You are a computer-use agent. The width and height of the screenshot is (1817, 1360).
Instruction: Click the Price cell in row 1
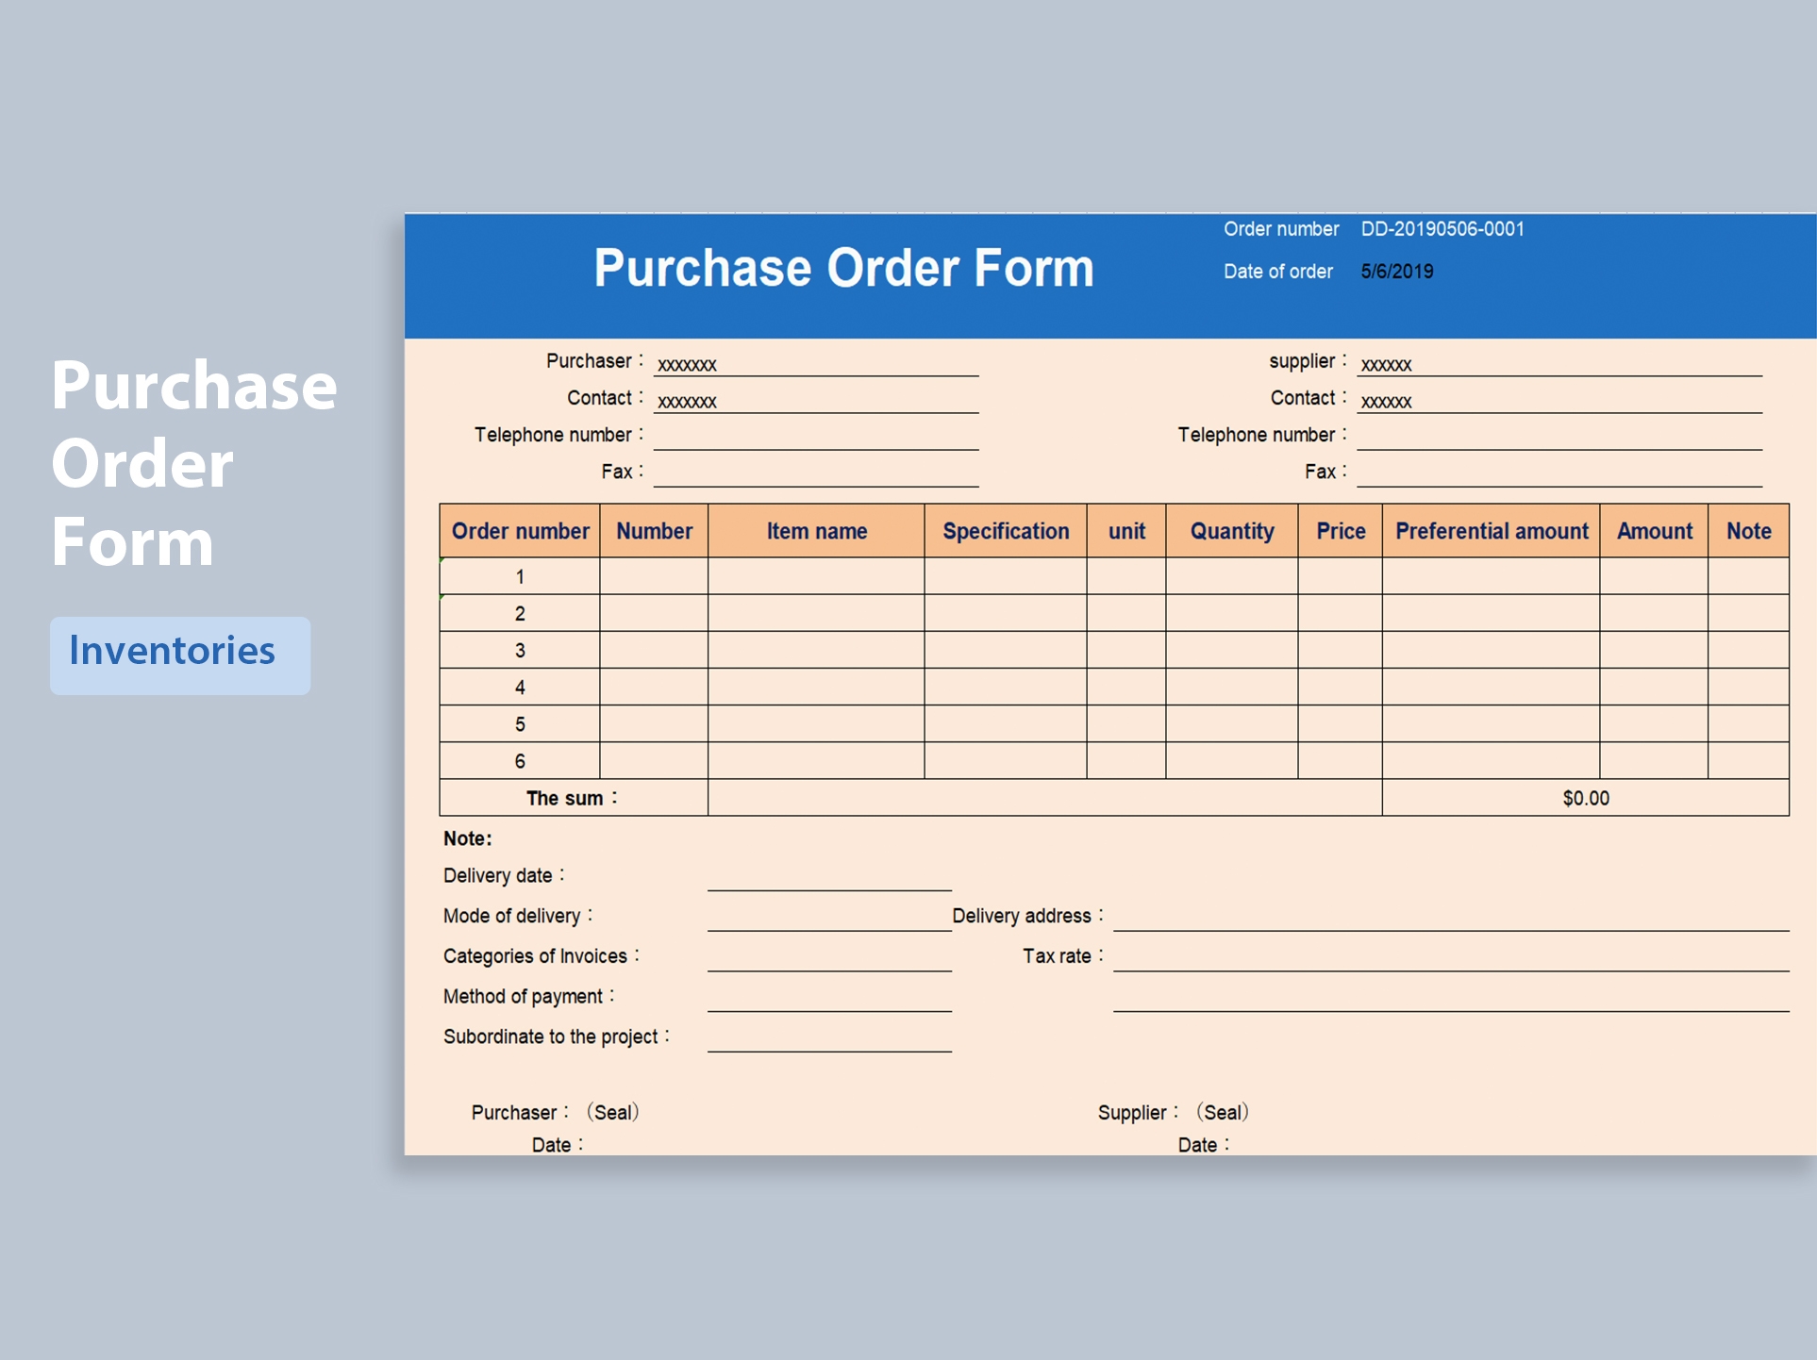[x=1341, y=576]
